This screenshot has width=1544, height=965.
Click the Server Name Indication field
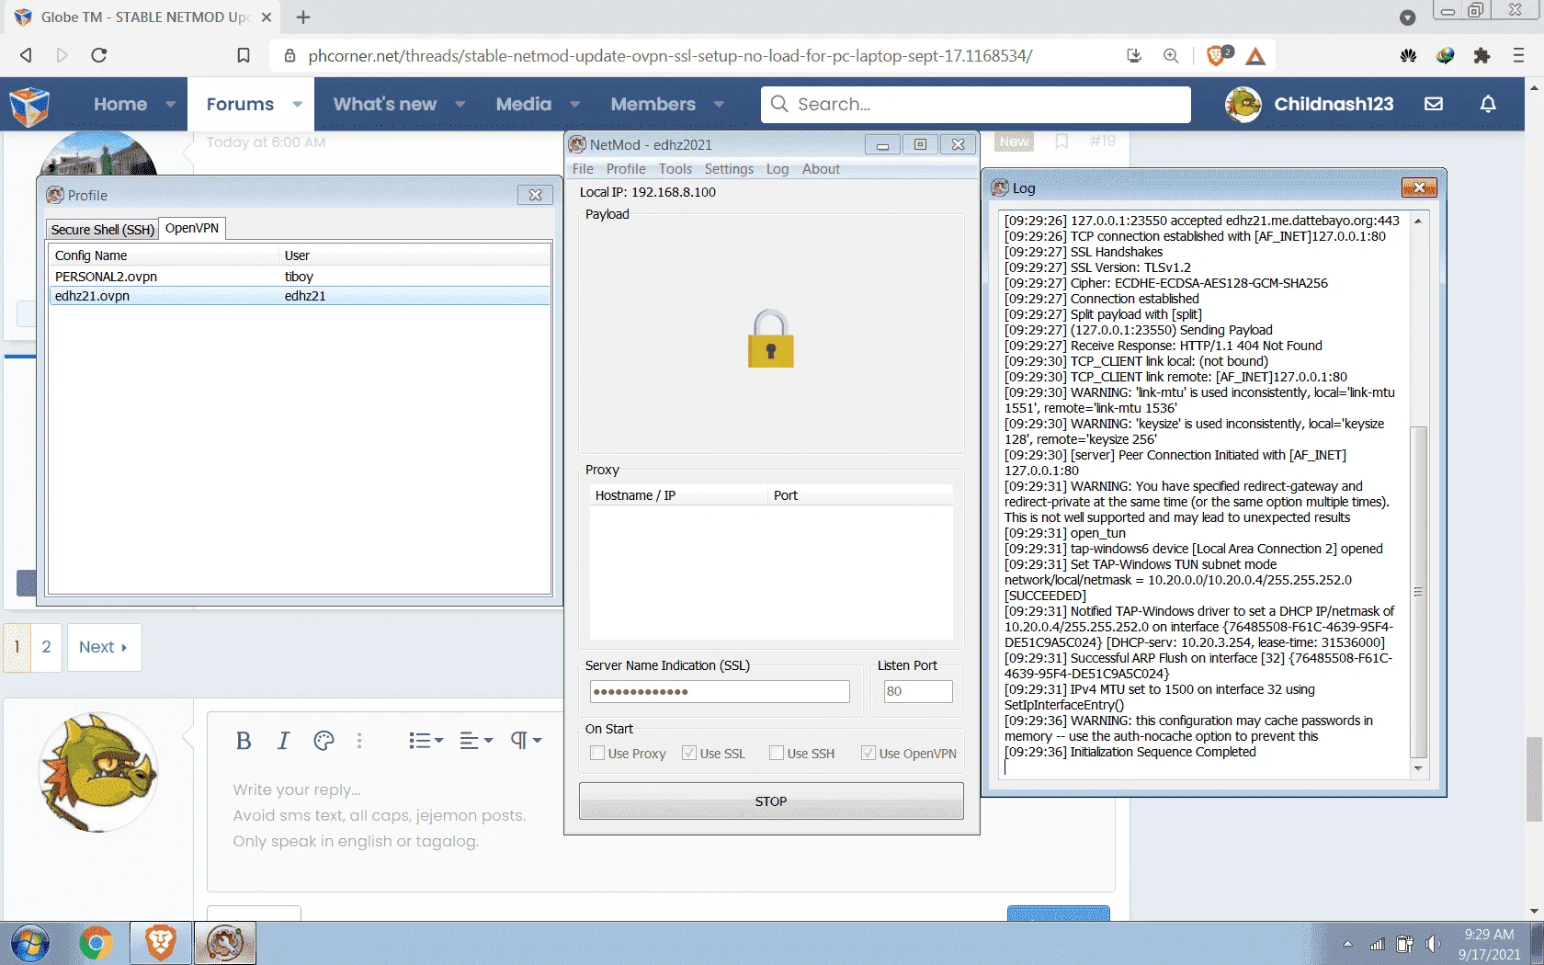(x=720, y=692)
